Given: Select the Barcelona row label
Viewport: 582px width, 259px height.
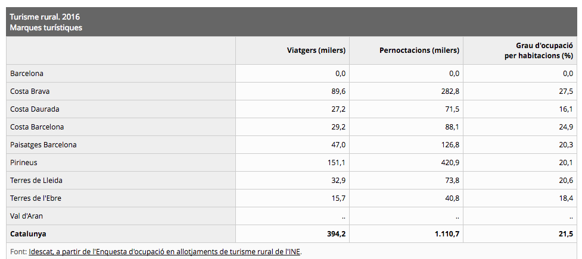Looking at the screenshot, I should click(x=27, y=73).
